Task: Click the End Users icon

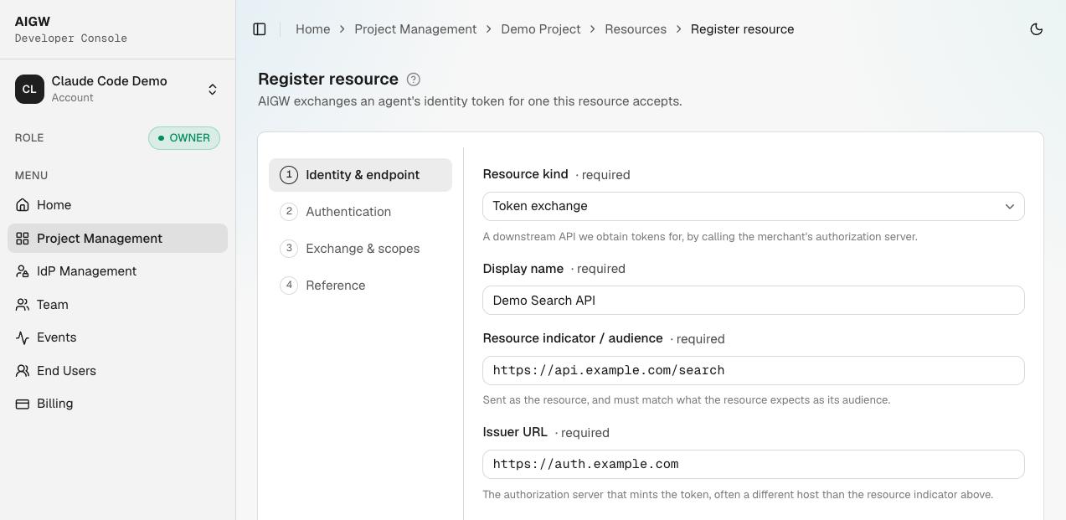Action: click(x=23, y=371)
